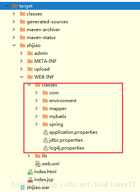Expand the mybatis folder
Viewport: 140px width, 192px height.
coord(37,116)
